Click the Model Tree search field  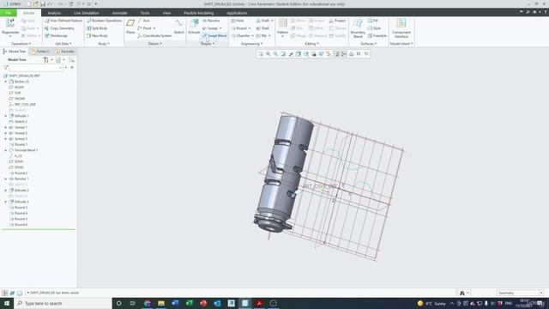pos(36,68)
